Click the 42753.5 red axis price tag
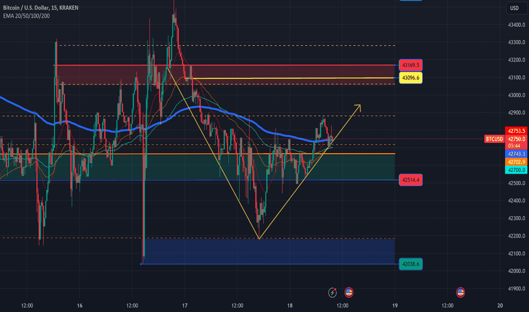This screenshot has height=312, width=529. (x=517, y=131)
